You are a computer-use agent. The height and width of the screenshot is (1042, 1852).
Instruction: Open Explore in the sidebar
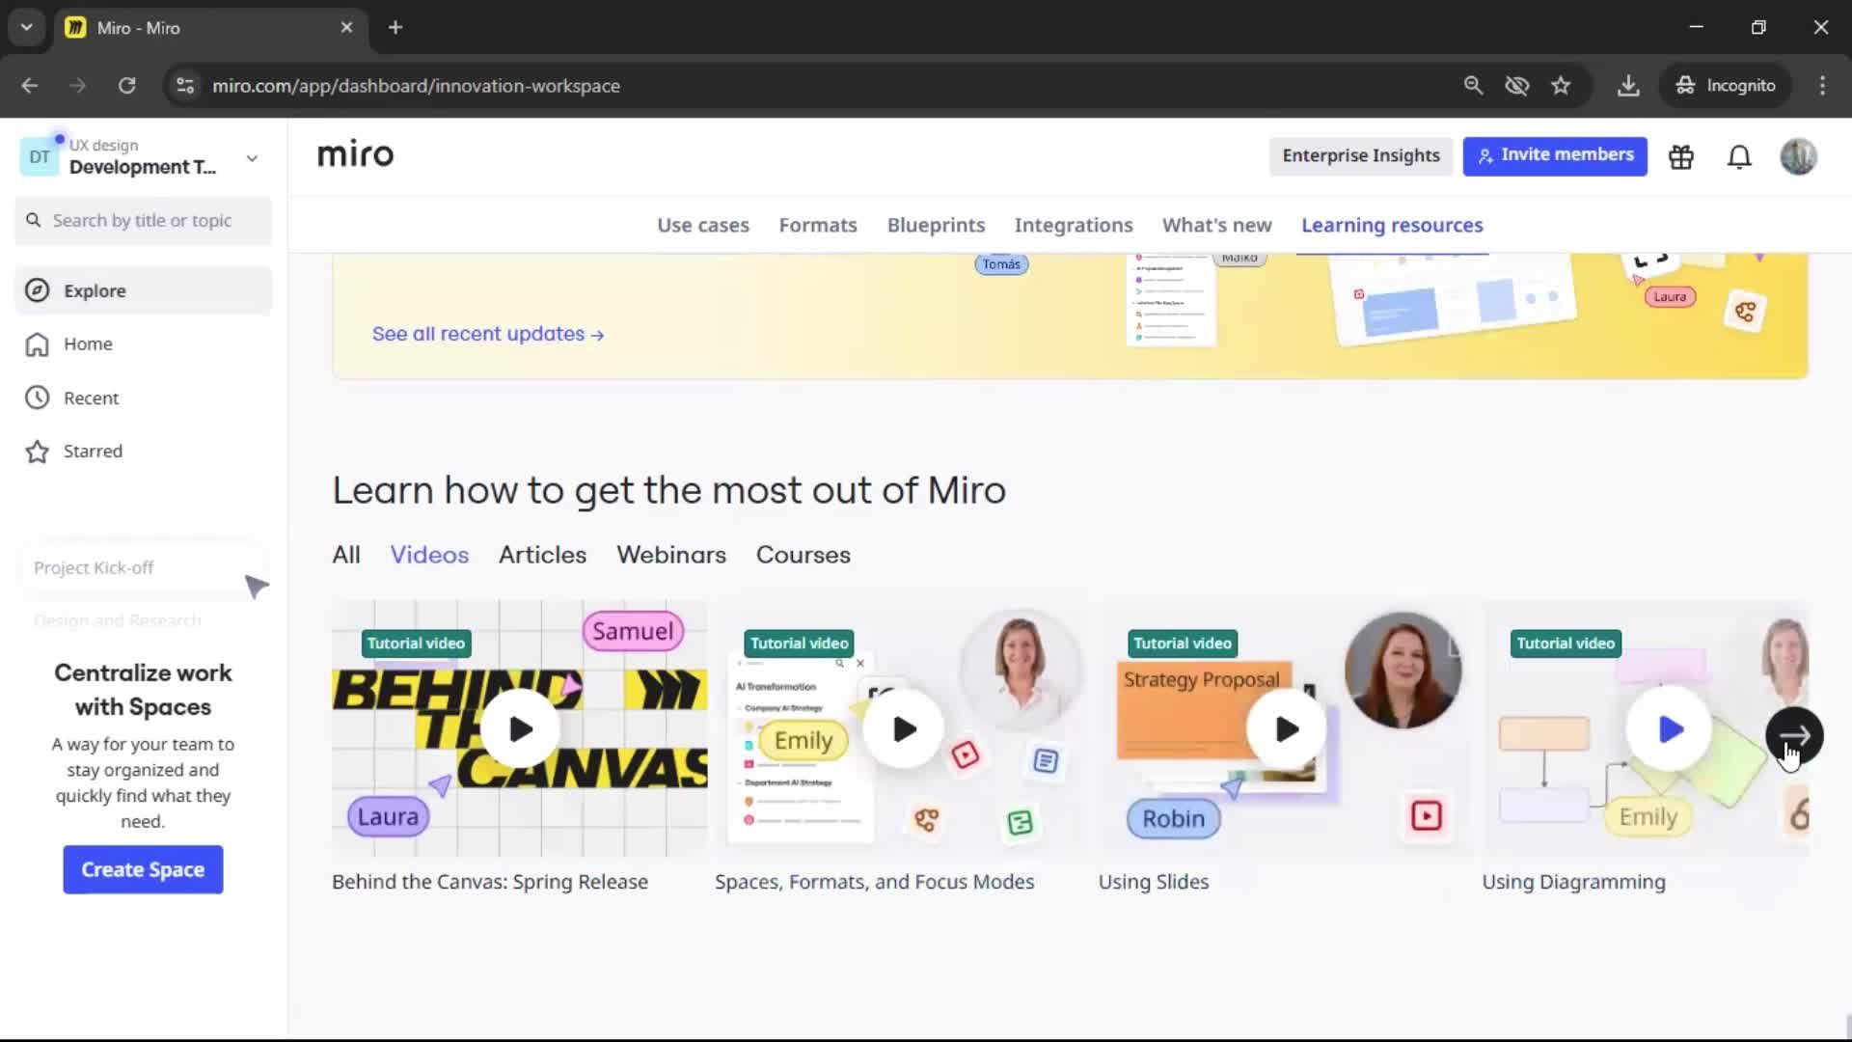click(143, 290)
